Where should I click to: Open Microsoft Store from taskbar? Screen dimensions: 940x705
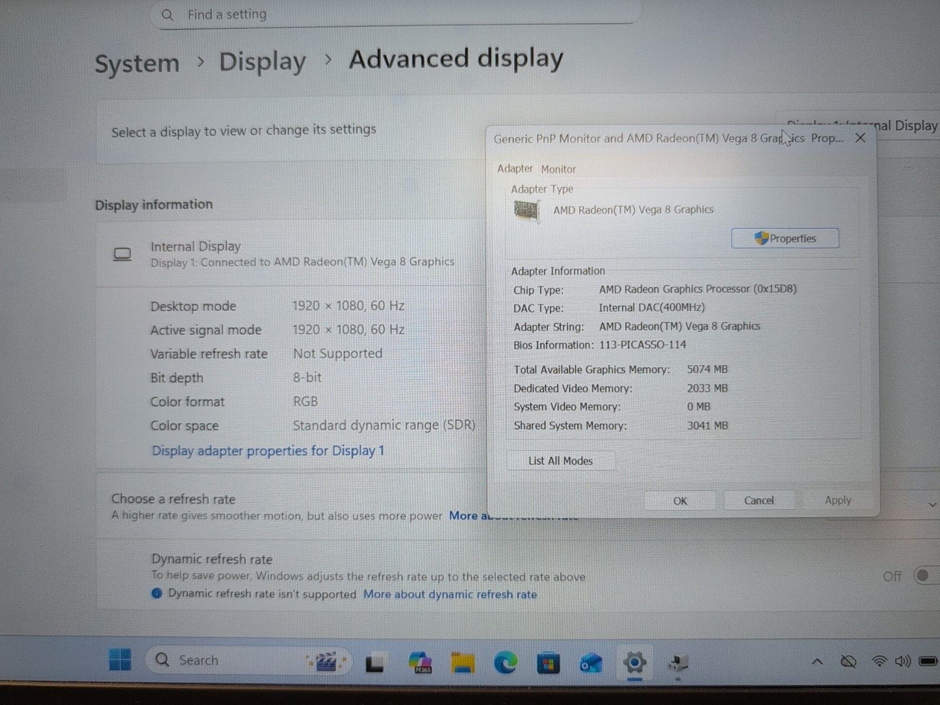(548, 663)
